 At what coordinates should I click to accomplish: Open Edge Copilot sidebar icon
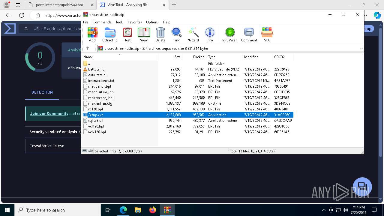(377, 15)
